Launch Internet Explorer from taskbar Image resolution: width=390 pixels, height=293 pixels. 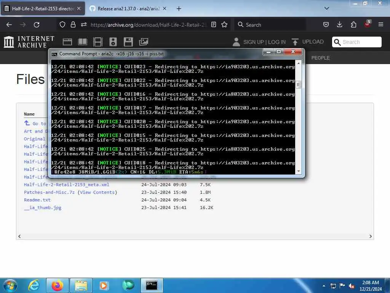(34, 285)
